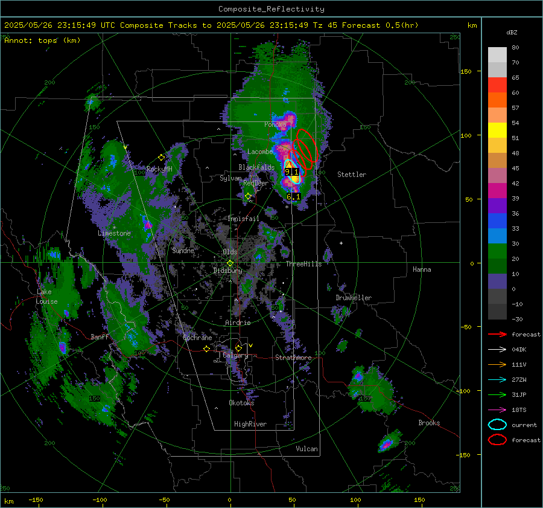Click the Ponoka city label
The width and height of the screenshot is (543, 508).
[x=275, y=124]
